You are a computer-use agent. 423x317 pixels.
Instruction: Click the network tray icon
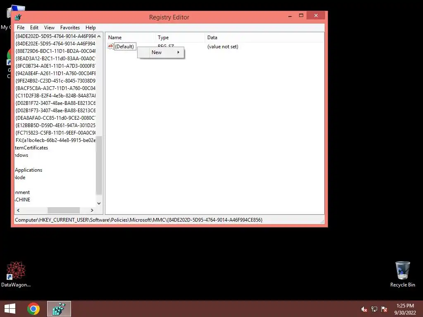tap(374, 309)
